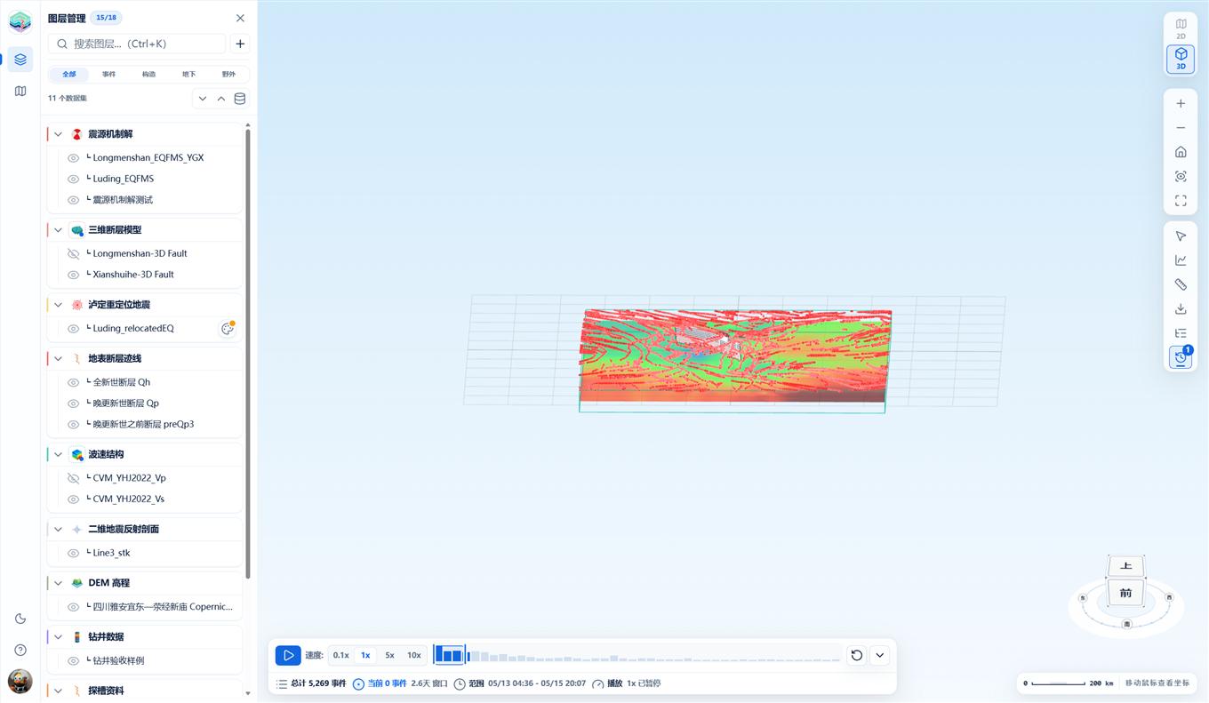Collapse the 震源机制解 group

59,134
